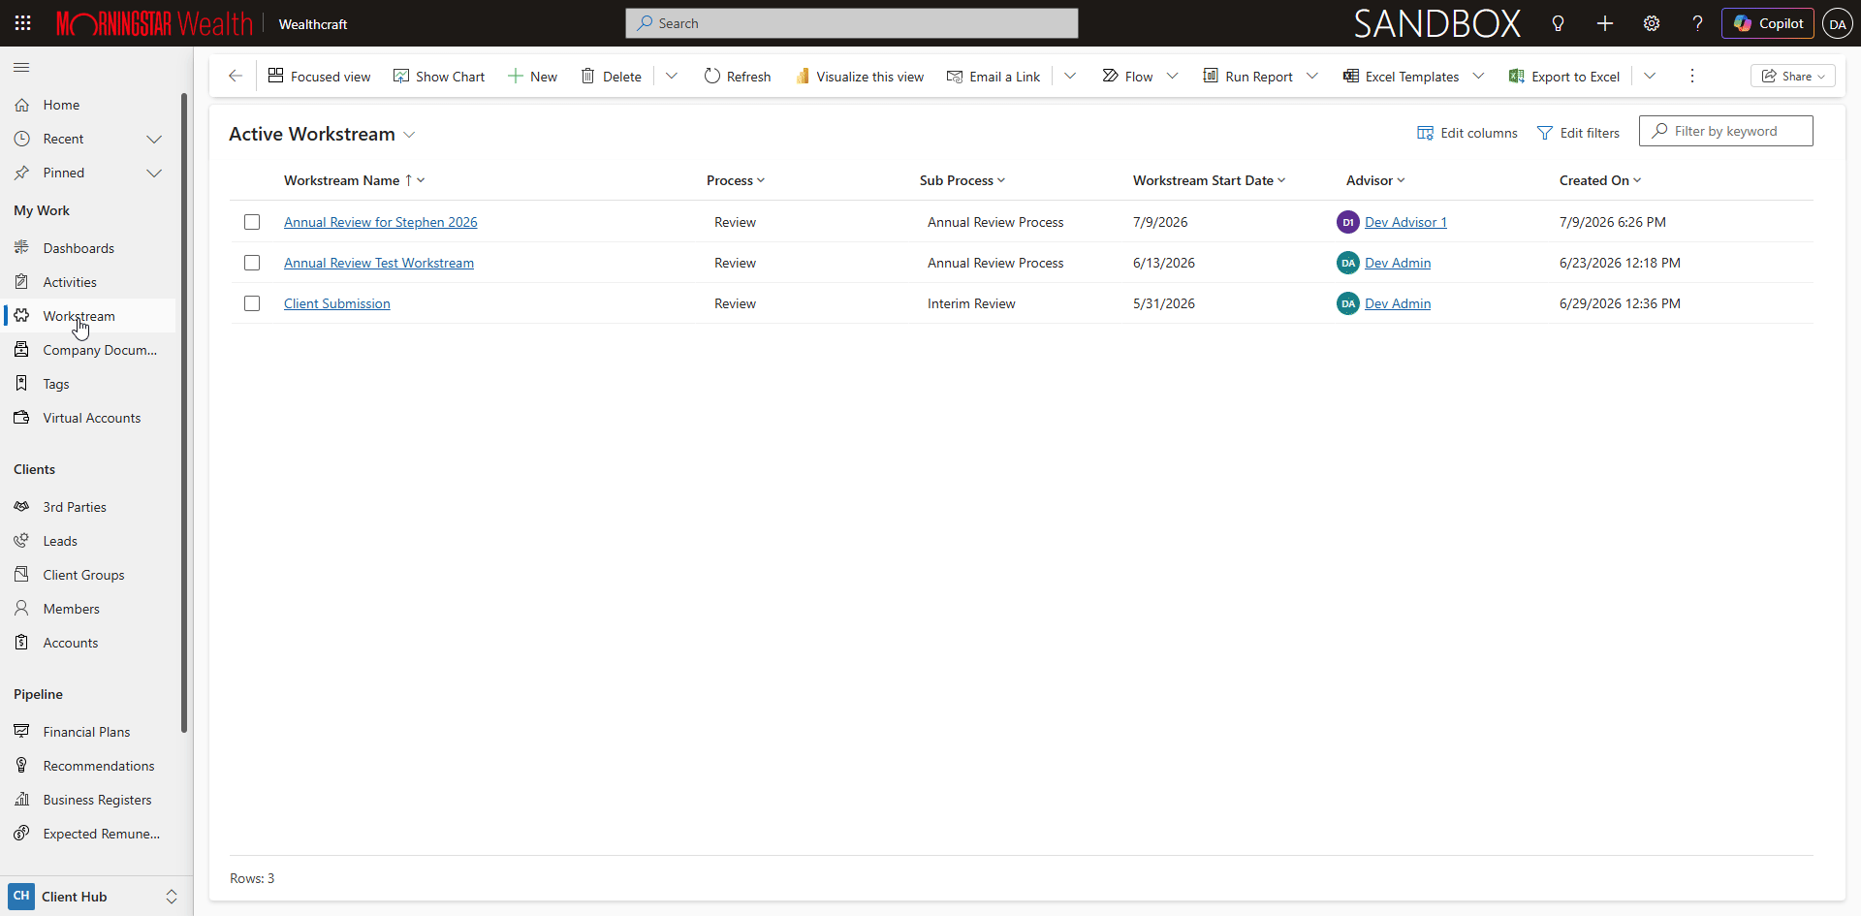Open more commands vertical ellipsis

click(x=1692, y=76)
